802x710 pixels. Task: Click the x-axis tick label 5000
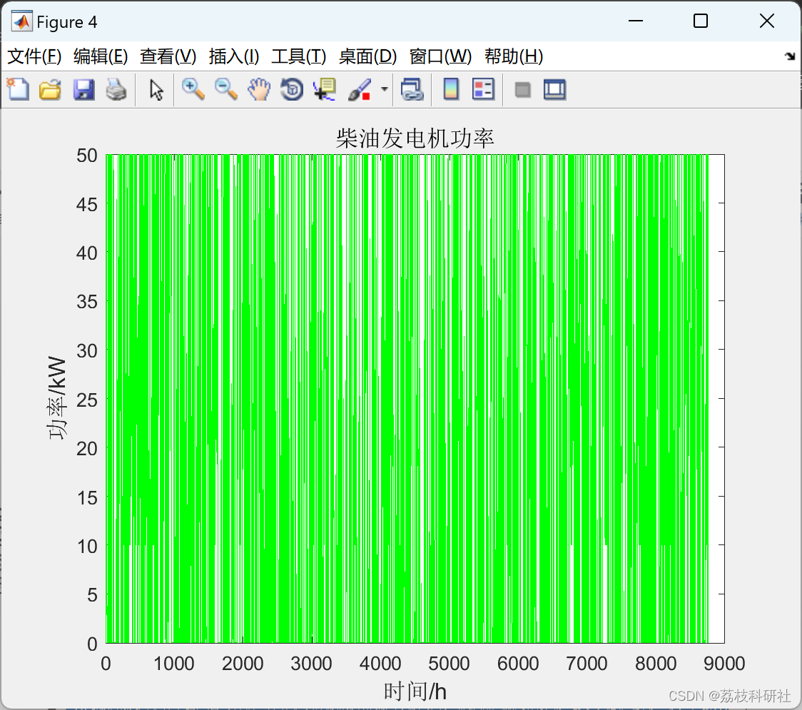pyautogui.click(x=449, y=664)
